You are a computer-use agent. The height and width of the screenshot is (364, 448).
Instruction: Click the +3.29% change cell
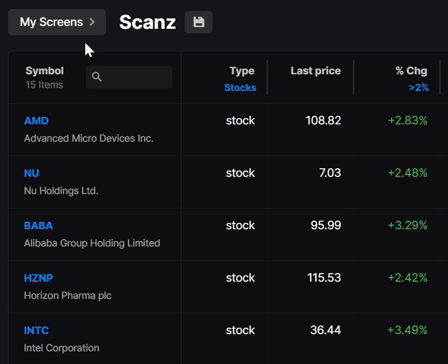click(408, 225)
